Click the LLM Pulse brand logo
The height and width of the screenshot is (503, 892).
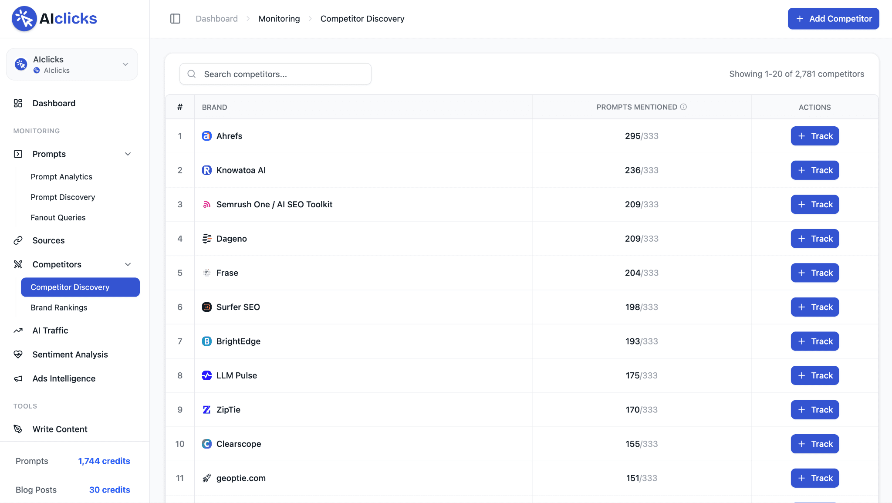coord(207,375)
